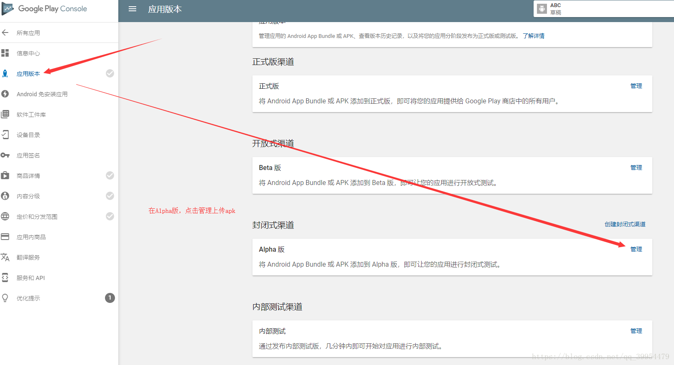The image size is (674, 365).
Task: Click the 封闭式渠道 section heading
Action: [x=273, y=225]
